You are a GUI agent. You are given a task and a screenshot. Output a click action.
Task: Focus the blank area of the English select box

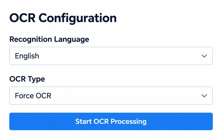pyautogui.click(x=120, y=56)
